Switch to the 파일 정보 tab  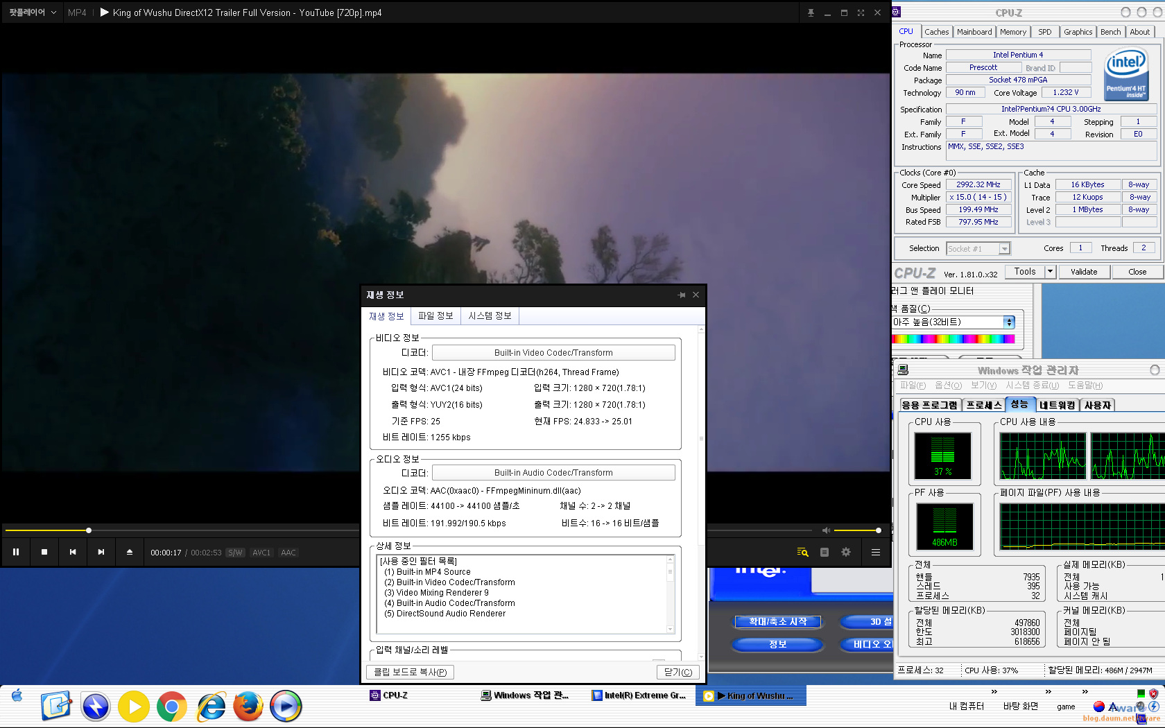[435, 316]
